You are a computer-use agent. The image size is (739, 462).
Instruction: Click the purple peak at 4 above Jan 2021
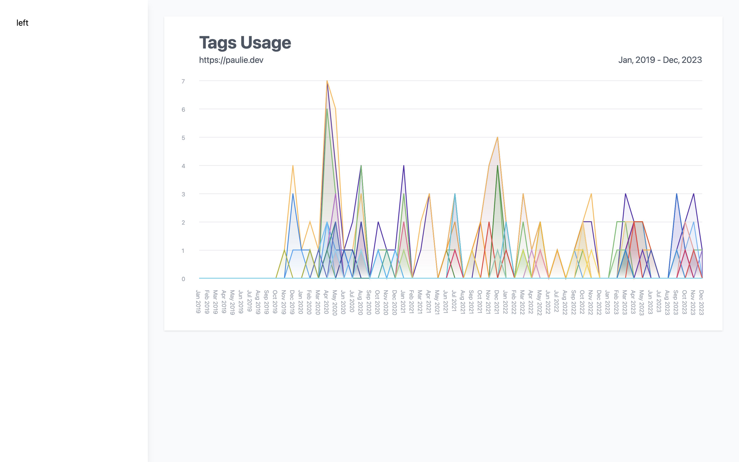pos(404,166)
